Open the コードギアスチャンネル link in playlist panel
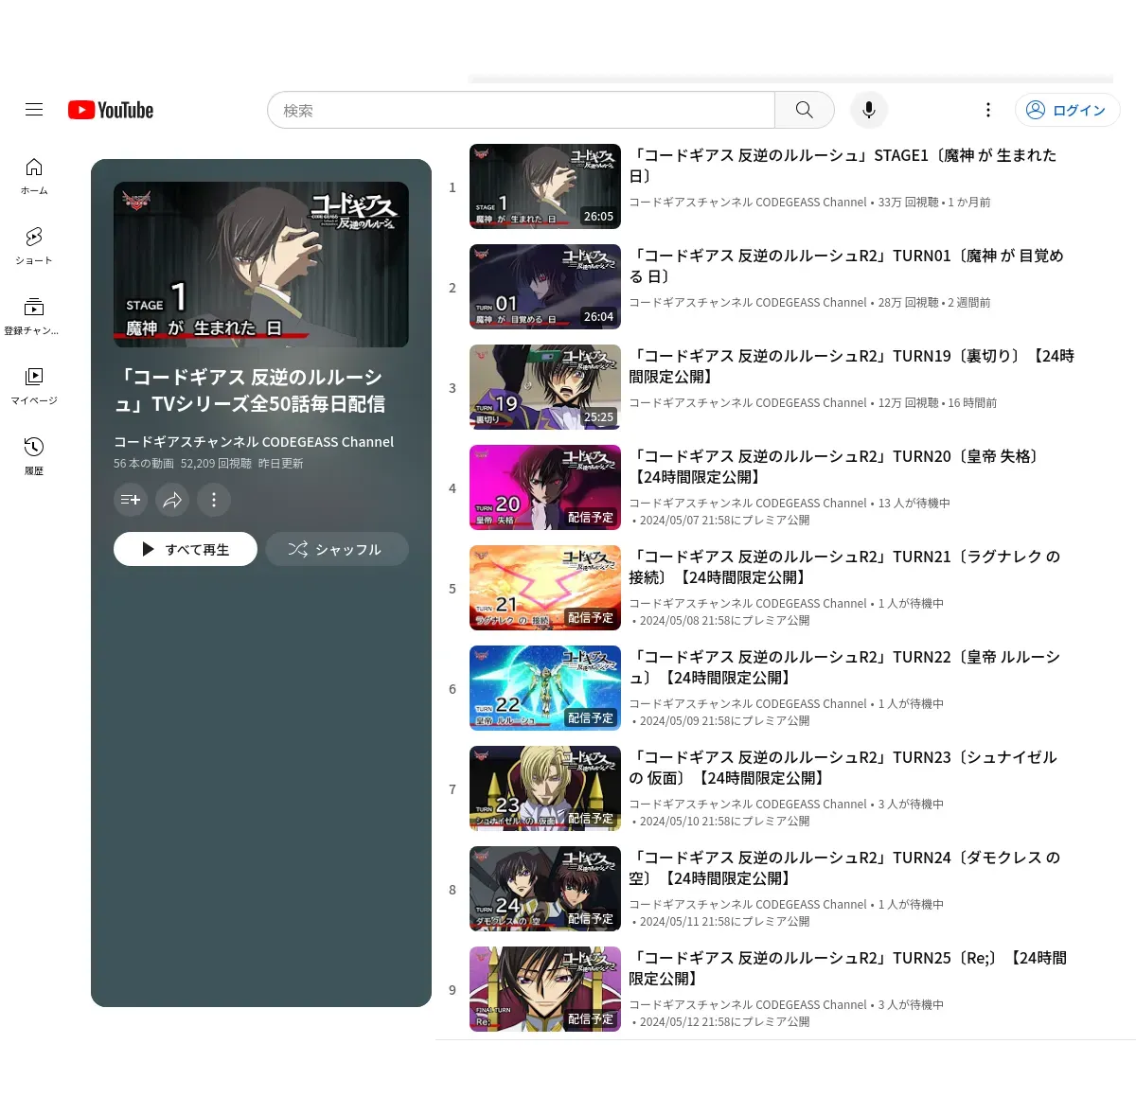The image size is (1136, 1097). point(254,442)
